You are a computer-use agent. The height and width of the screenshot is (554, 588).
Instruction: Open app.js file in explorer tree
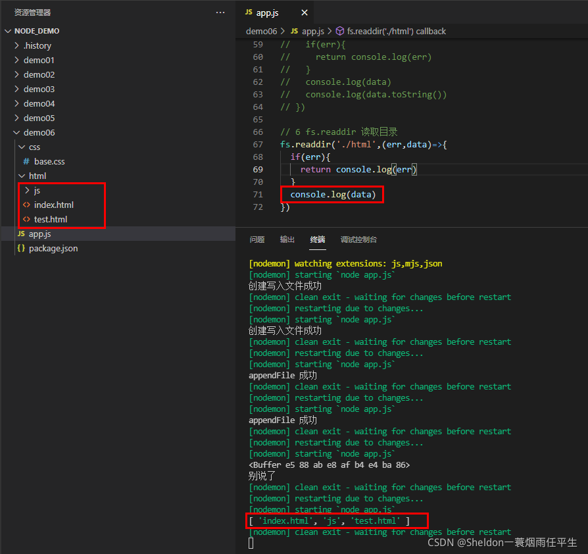coord(39,234)
